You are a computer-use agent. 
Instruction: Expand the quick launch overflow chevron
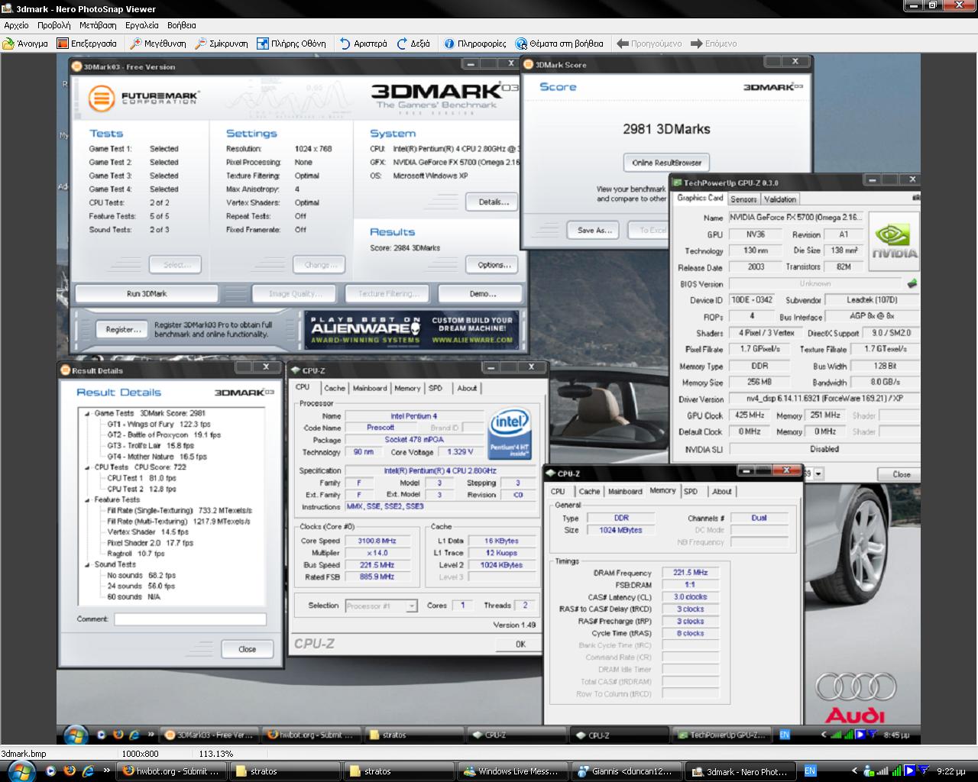(106, 771)
